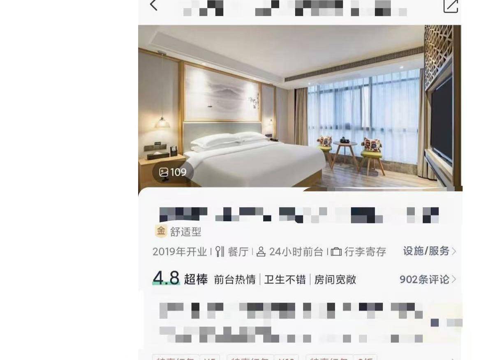Screen dimensions: 481x360
Task: Open the 902条评论 reviews link
Action: pyautogui.click(x=425, y=280)
